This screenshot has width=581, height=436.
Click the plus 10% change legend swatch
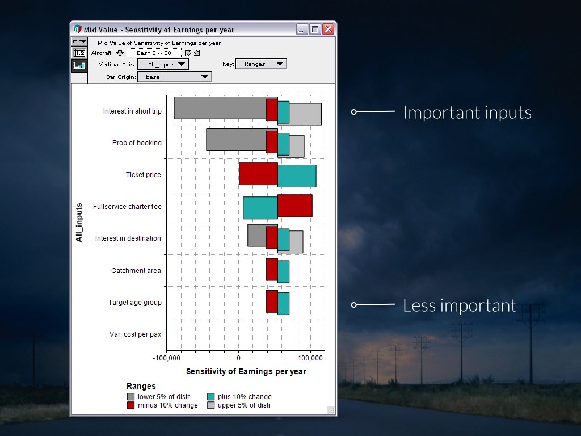(x=211, y=397)
